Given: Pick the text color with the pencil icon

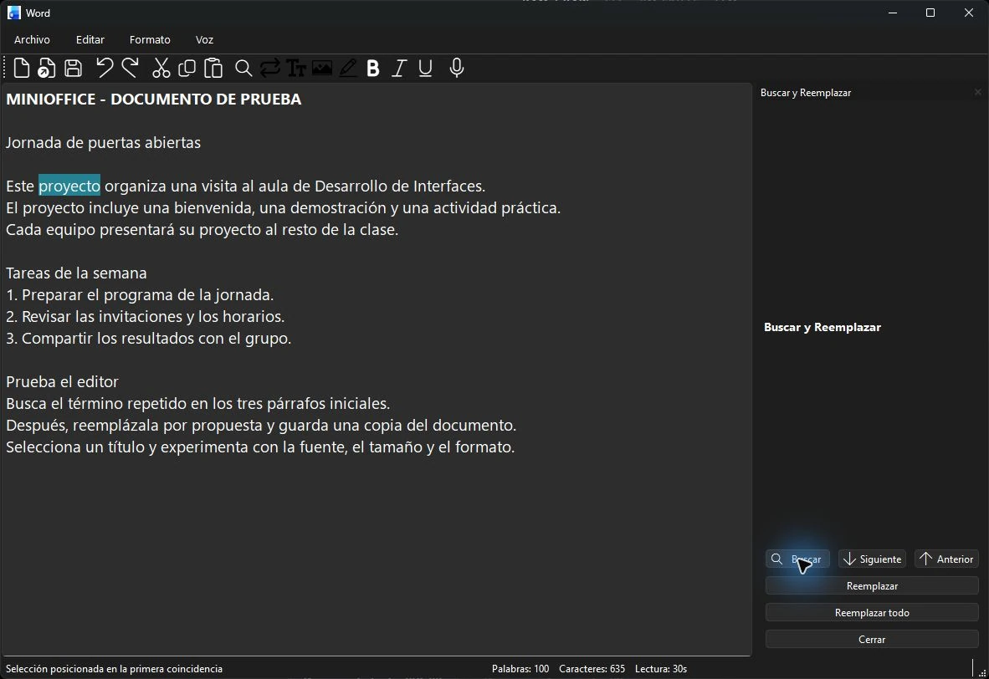Looking at the screenshot, I should (x=348, y=68).
